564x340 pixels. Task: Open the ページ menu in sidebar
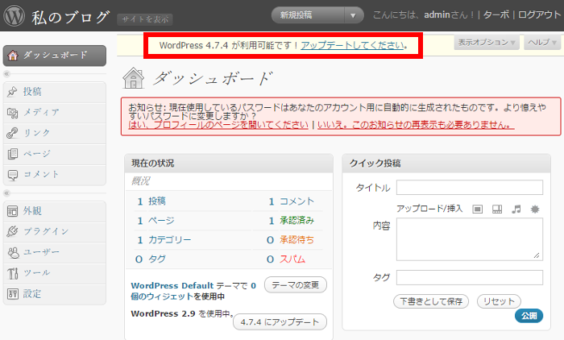point(55,154)
